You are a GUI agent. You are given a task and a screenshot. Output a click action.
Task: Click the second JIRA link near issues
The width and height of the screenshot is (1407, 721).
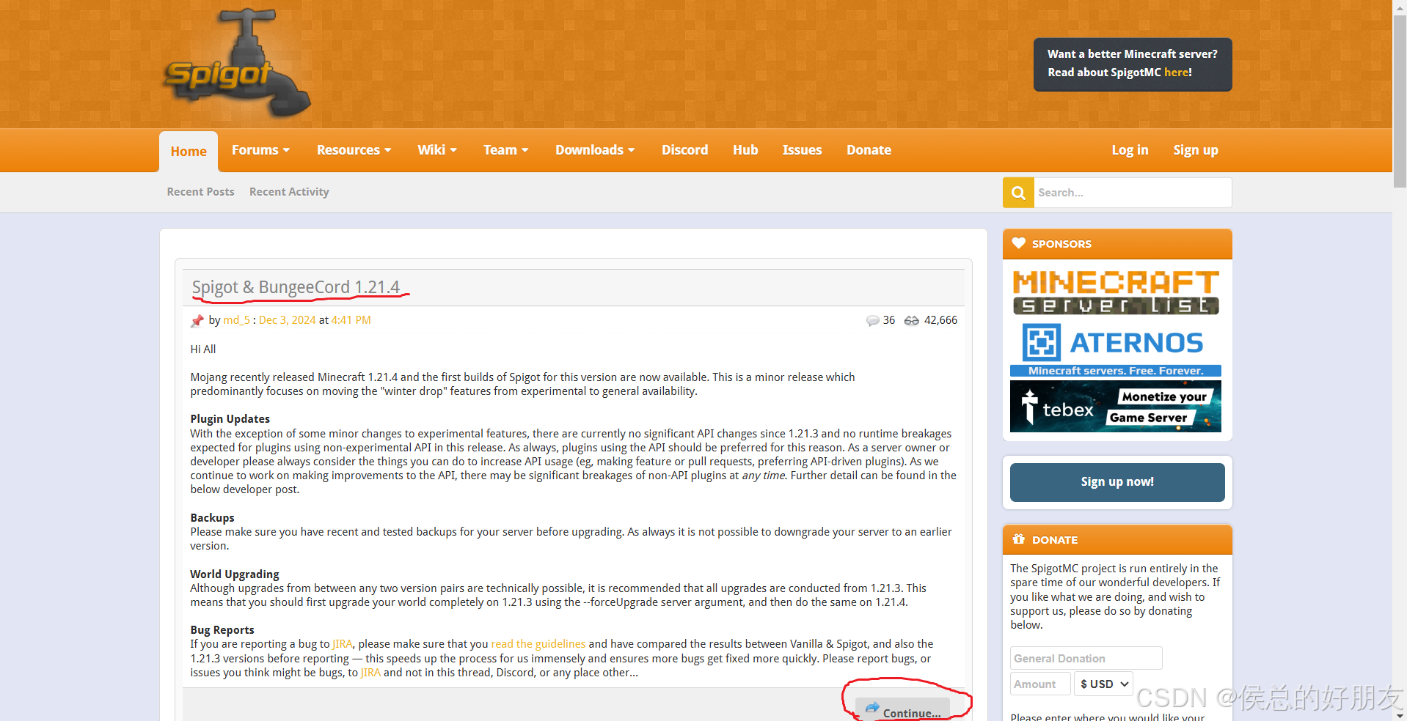point(370,673)
